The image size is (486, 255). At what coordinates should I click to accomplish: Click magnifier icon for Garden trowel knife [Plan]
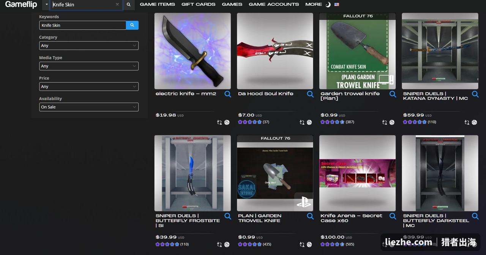pos(393,94)
